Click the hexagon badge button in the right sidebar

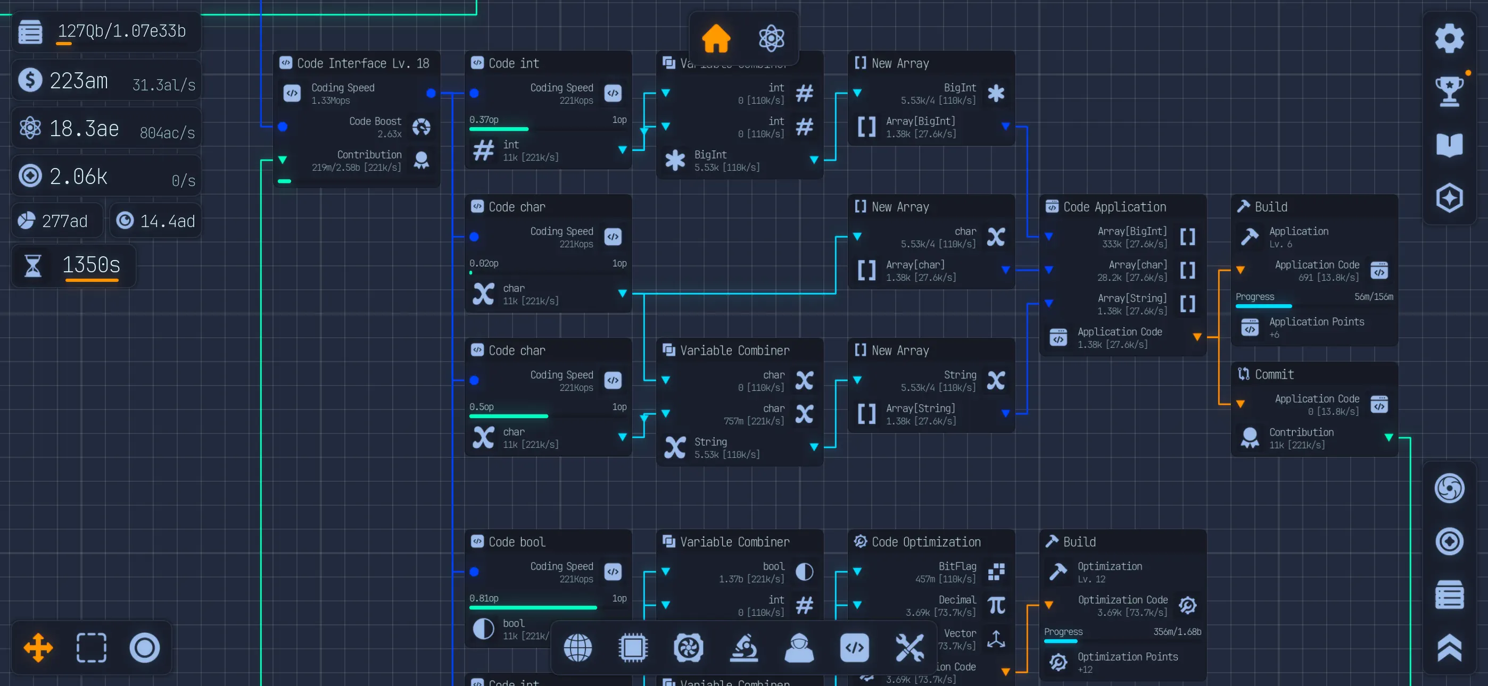coord(1449,197)
